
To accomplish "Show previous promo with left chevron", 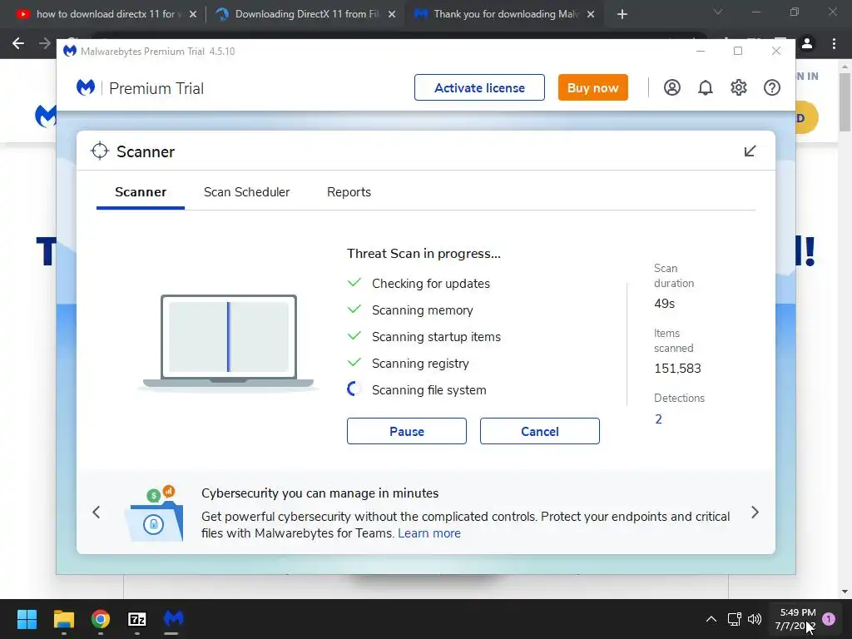I will pyautogui.click(x=97, y=513).
